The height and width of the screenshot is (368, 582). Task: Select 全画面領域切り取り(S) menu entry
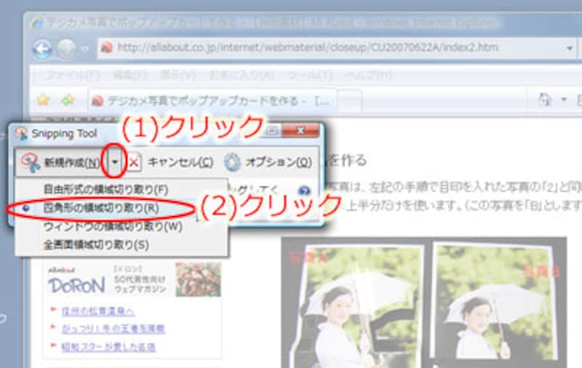click(x=121, y=245)
